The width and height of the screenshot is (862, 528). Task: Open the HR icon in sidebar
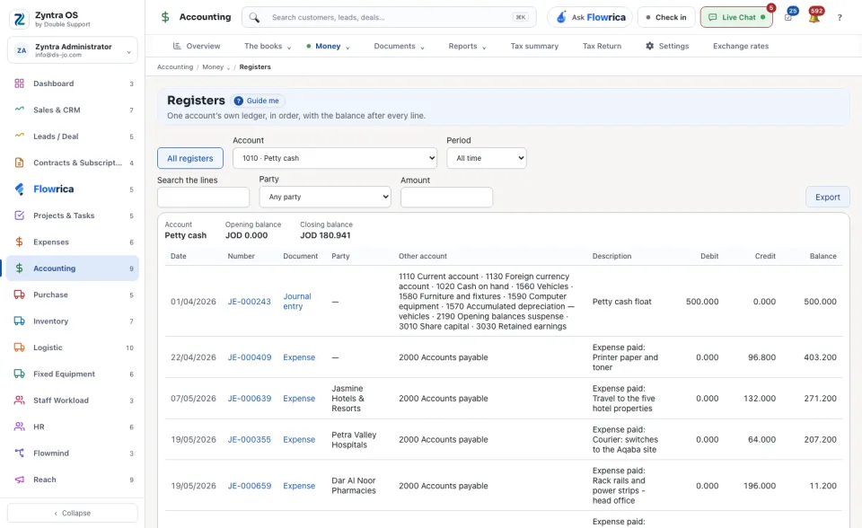tap(19, 427)
